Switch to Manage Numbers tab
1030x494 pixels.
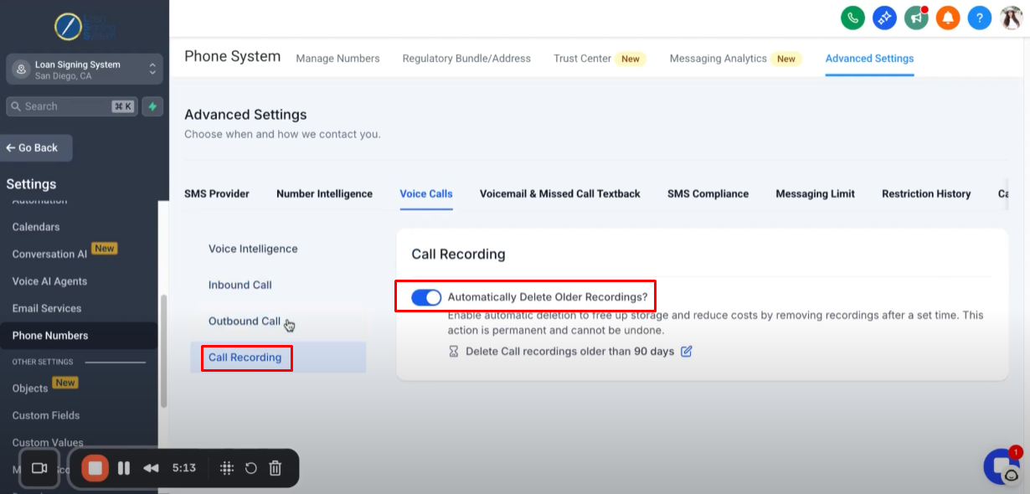coord(337,59)
